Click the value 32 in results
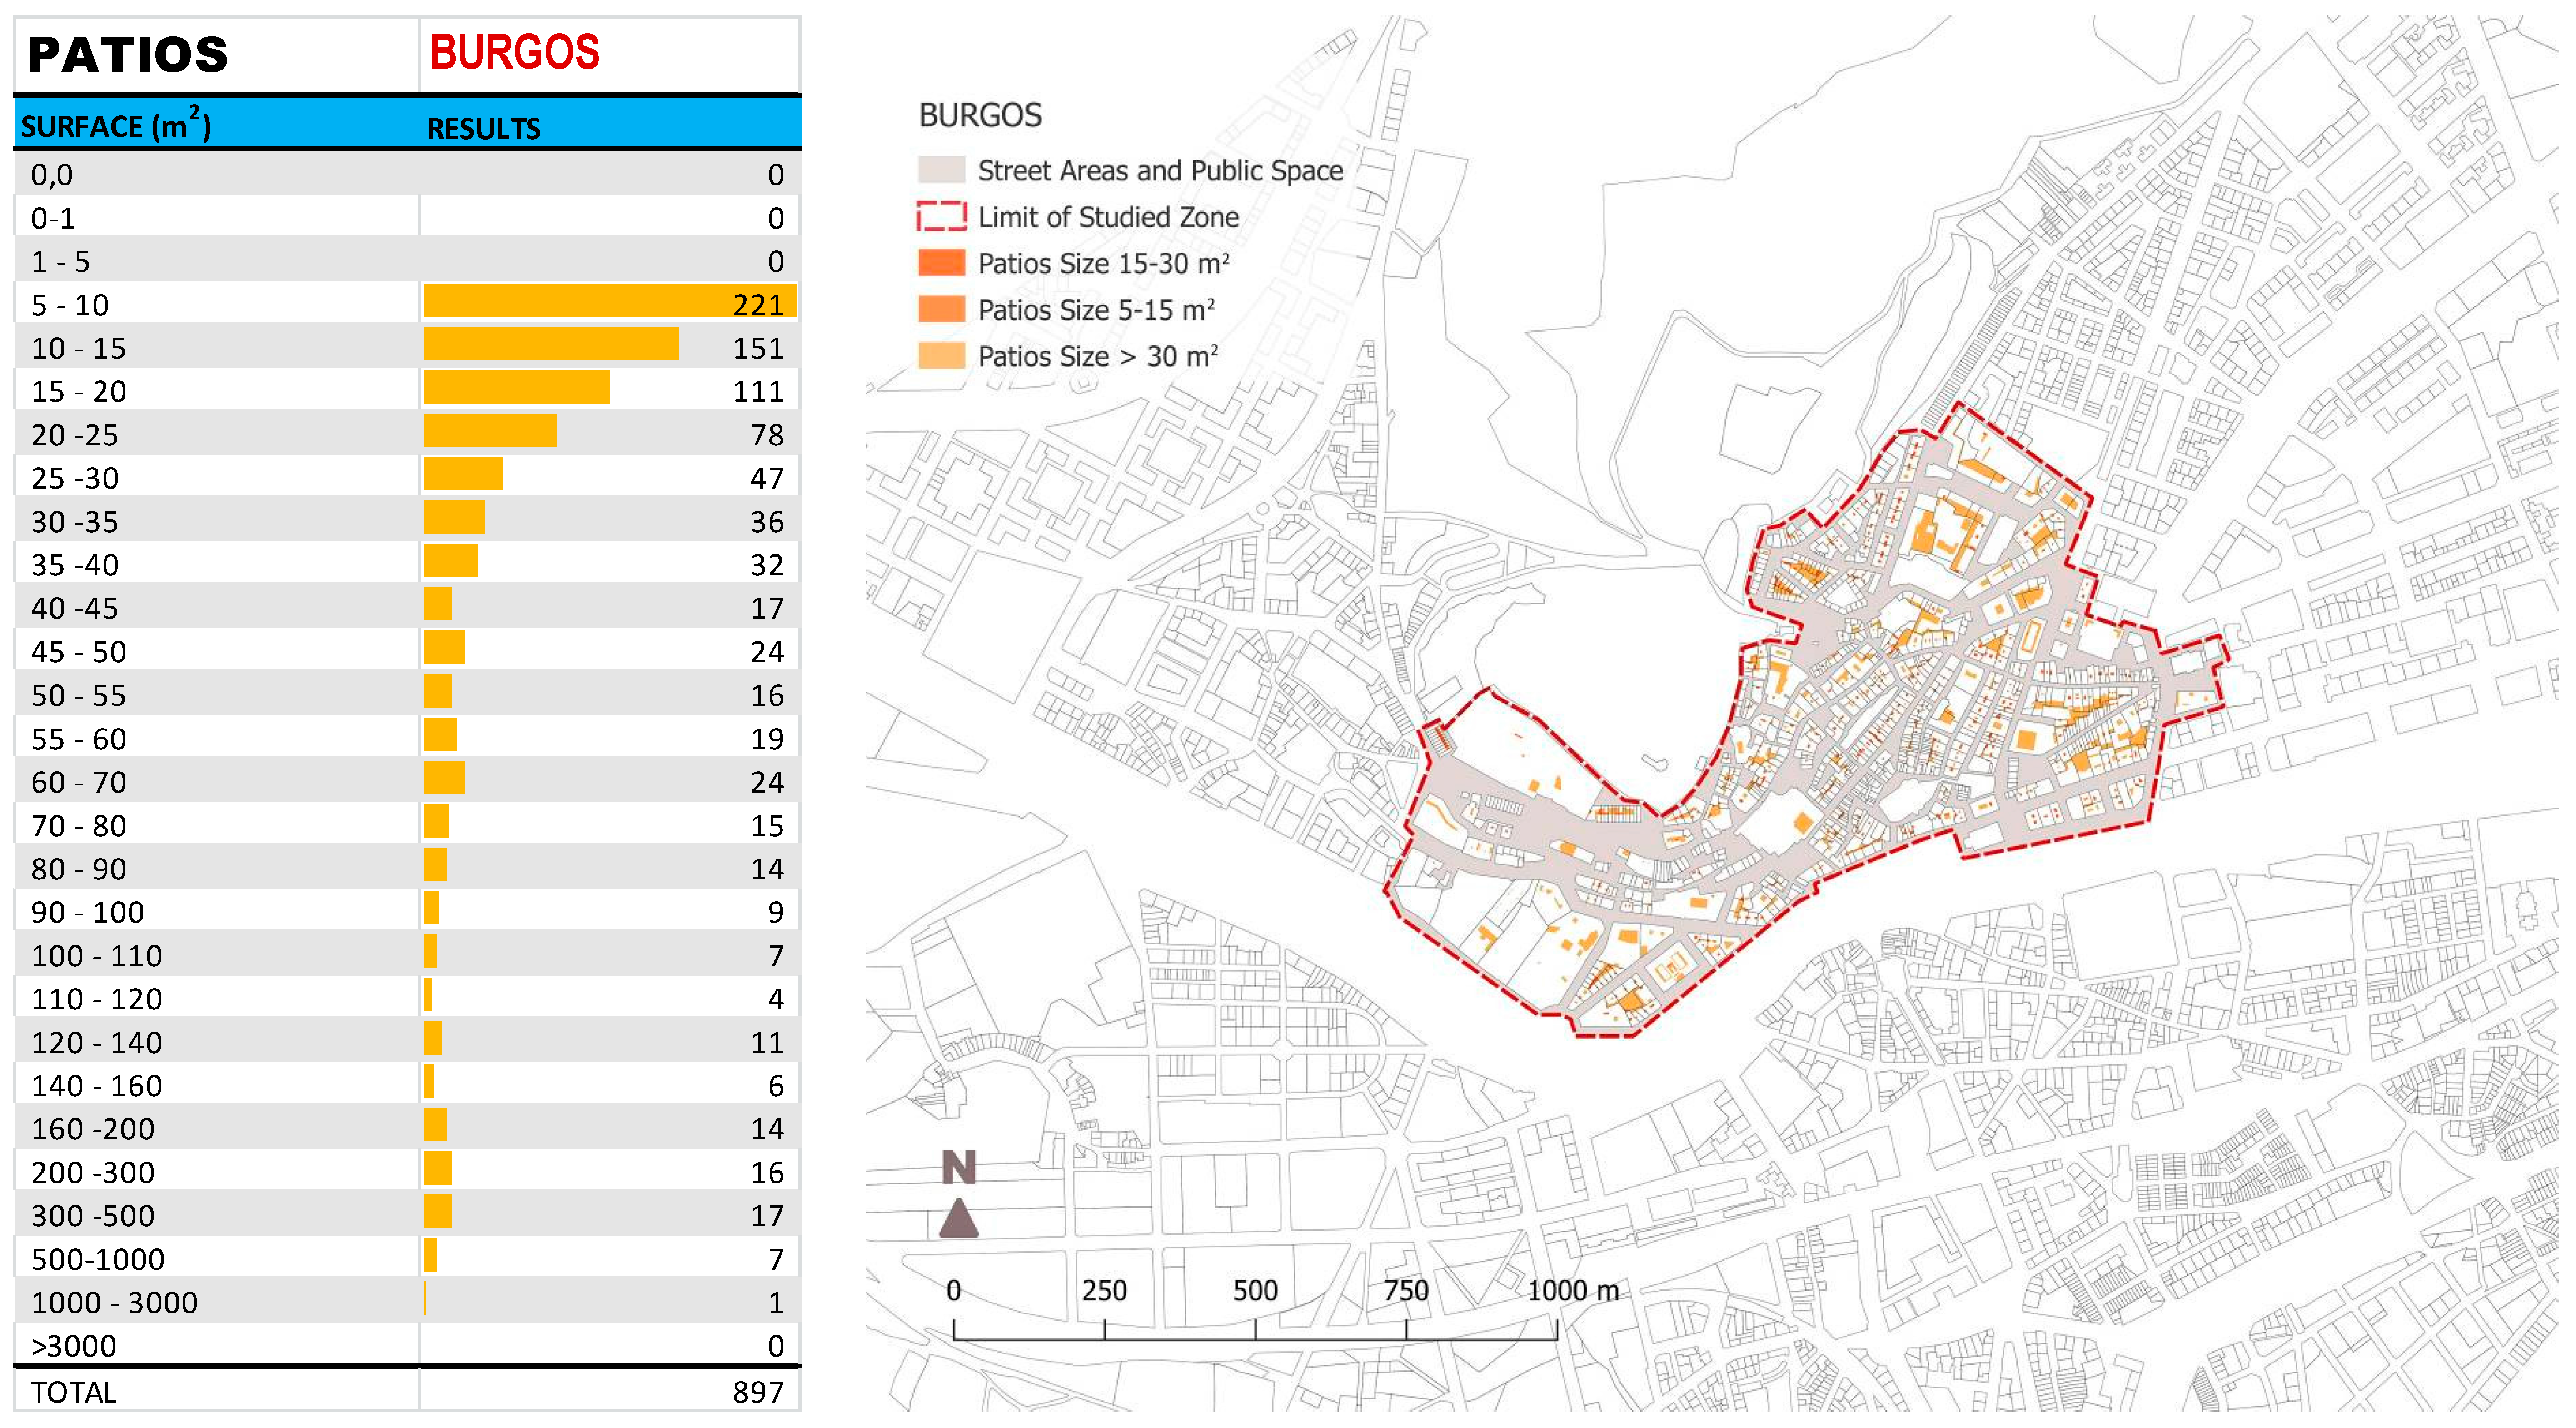Image resolution: width=2576 pixels, height=1428 pixels. coord(767,565)
